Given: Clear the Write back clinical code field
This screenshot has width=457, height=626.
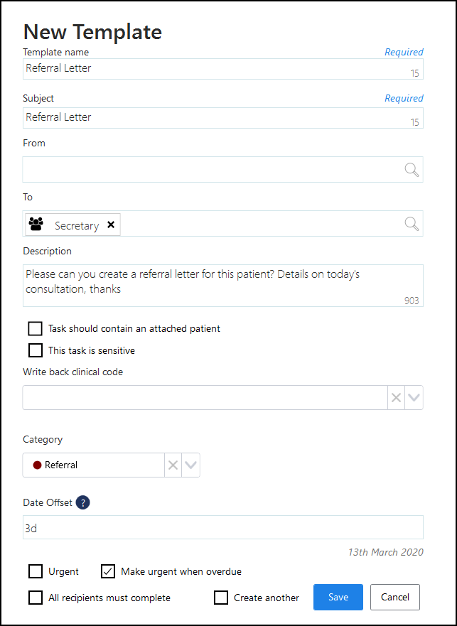Looking at the screenshot, I should [396, 398].
